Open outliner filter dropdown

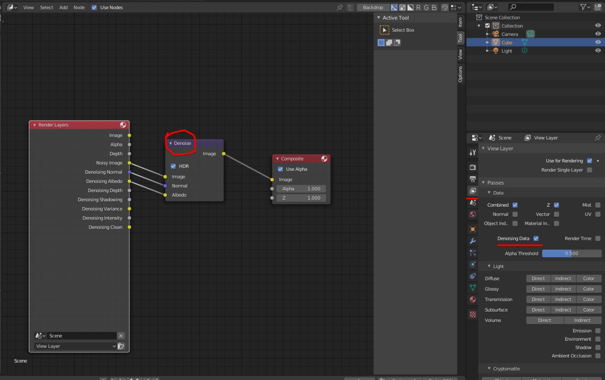pyautogui.click(x=585, y=7)
